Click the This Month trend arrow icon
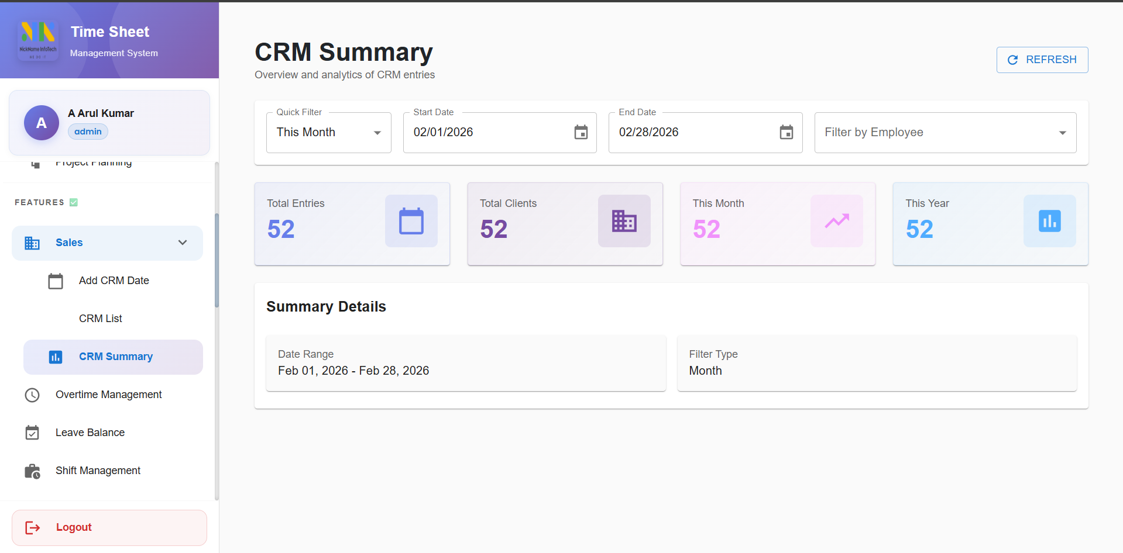Viewport: 1123px width, 553px height. (837, 221)
